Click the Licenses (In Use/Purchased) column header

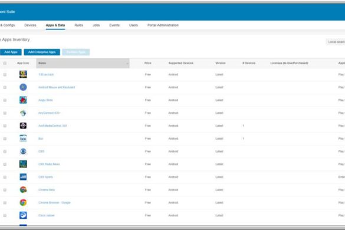[289, 63]
